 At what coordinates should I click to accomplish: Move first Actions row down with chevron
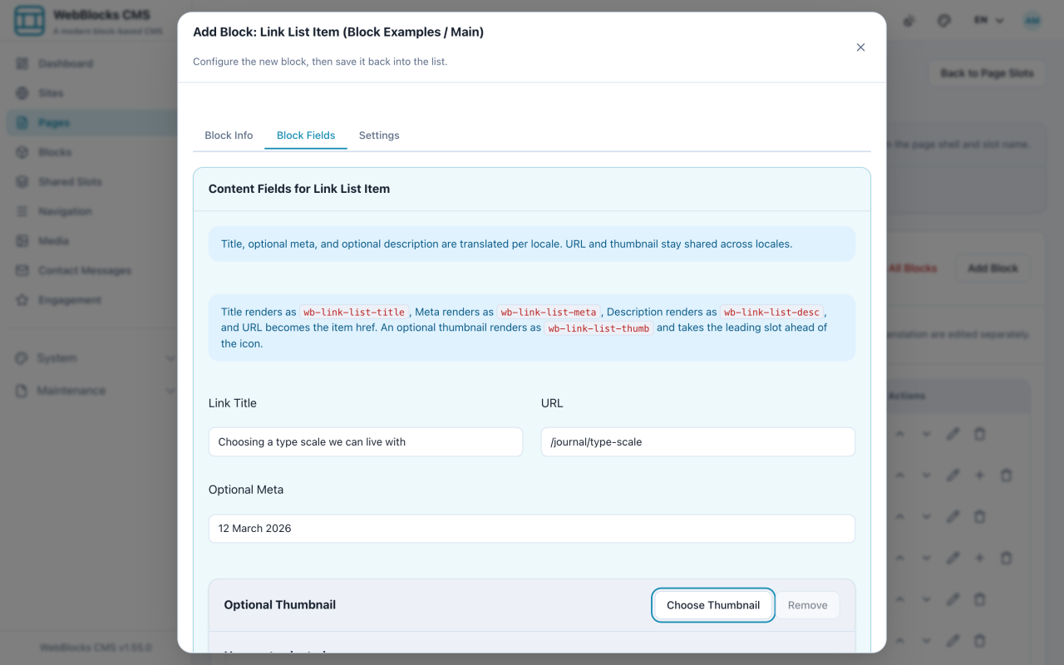pyautogui.click(x=926, y=434)
